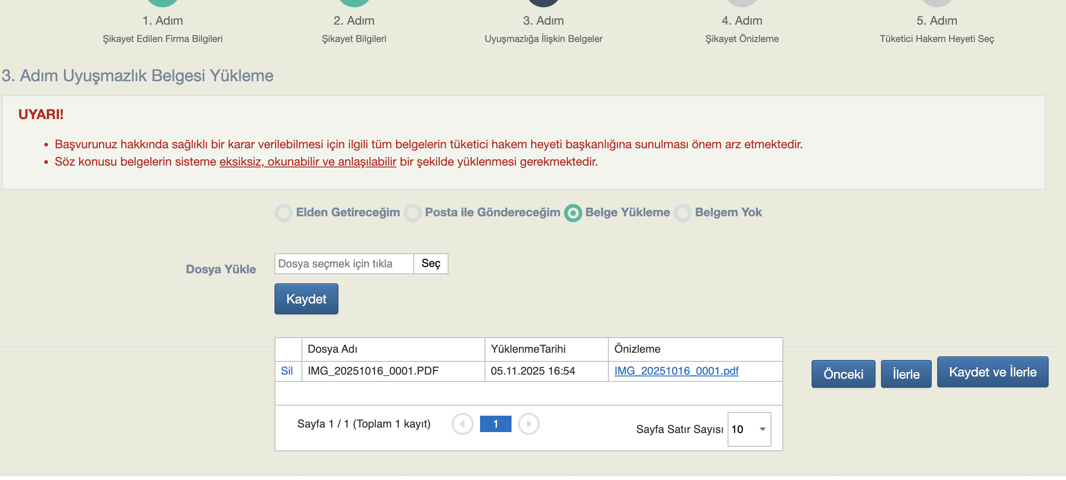This screenshot has width=1066, height=480.
Task: Go to the Şikayet Bilgileri step
Action: pos(354,39)
